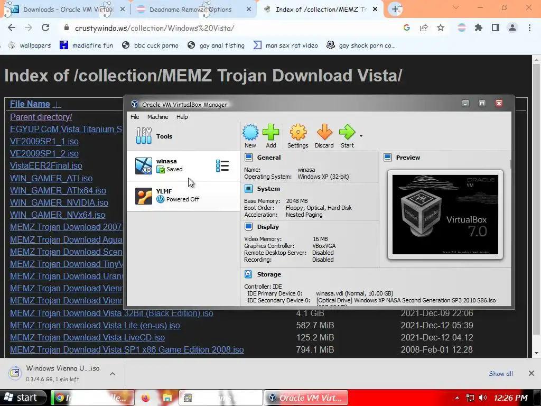Open the Chrome profile avatar
The width and height of the screenshot is (541, 406).
tap(512, 27)
